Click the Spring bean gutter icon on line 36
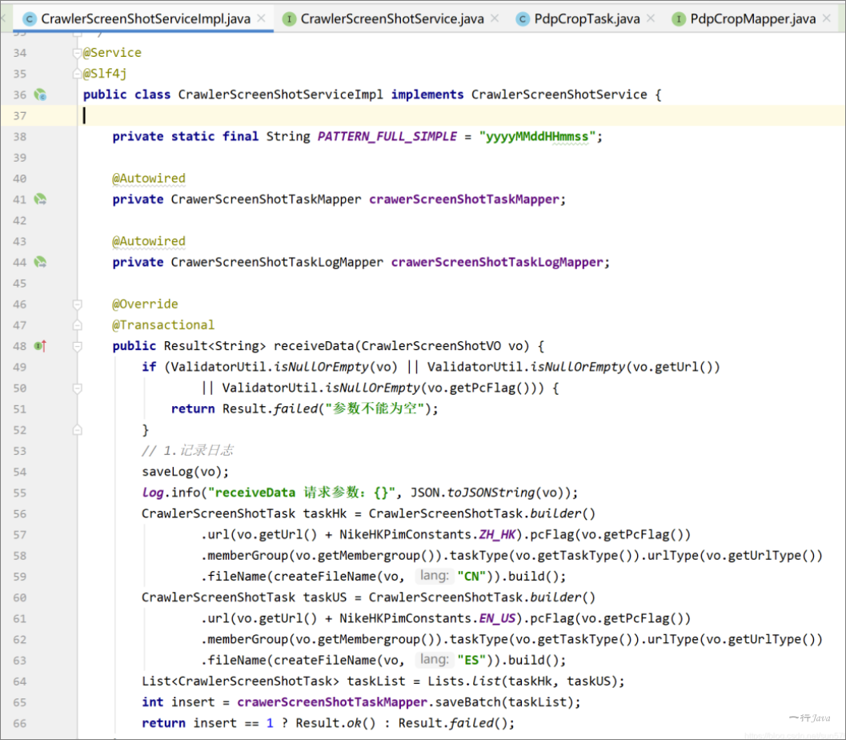846x740 pixels. 41,95
